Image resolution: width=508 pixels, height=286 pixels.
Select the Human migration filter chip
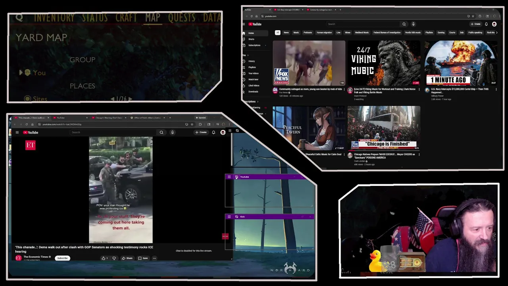324,33
